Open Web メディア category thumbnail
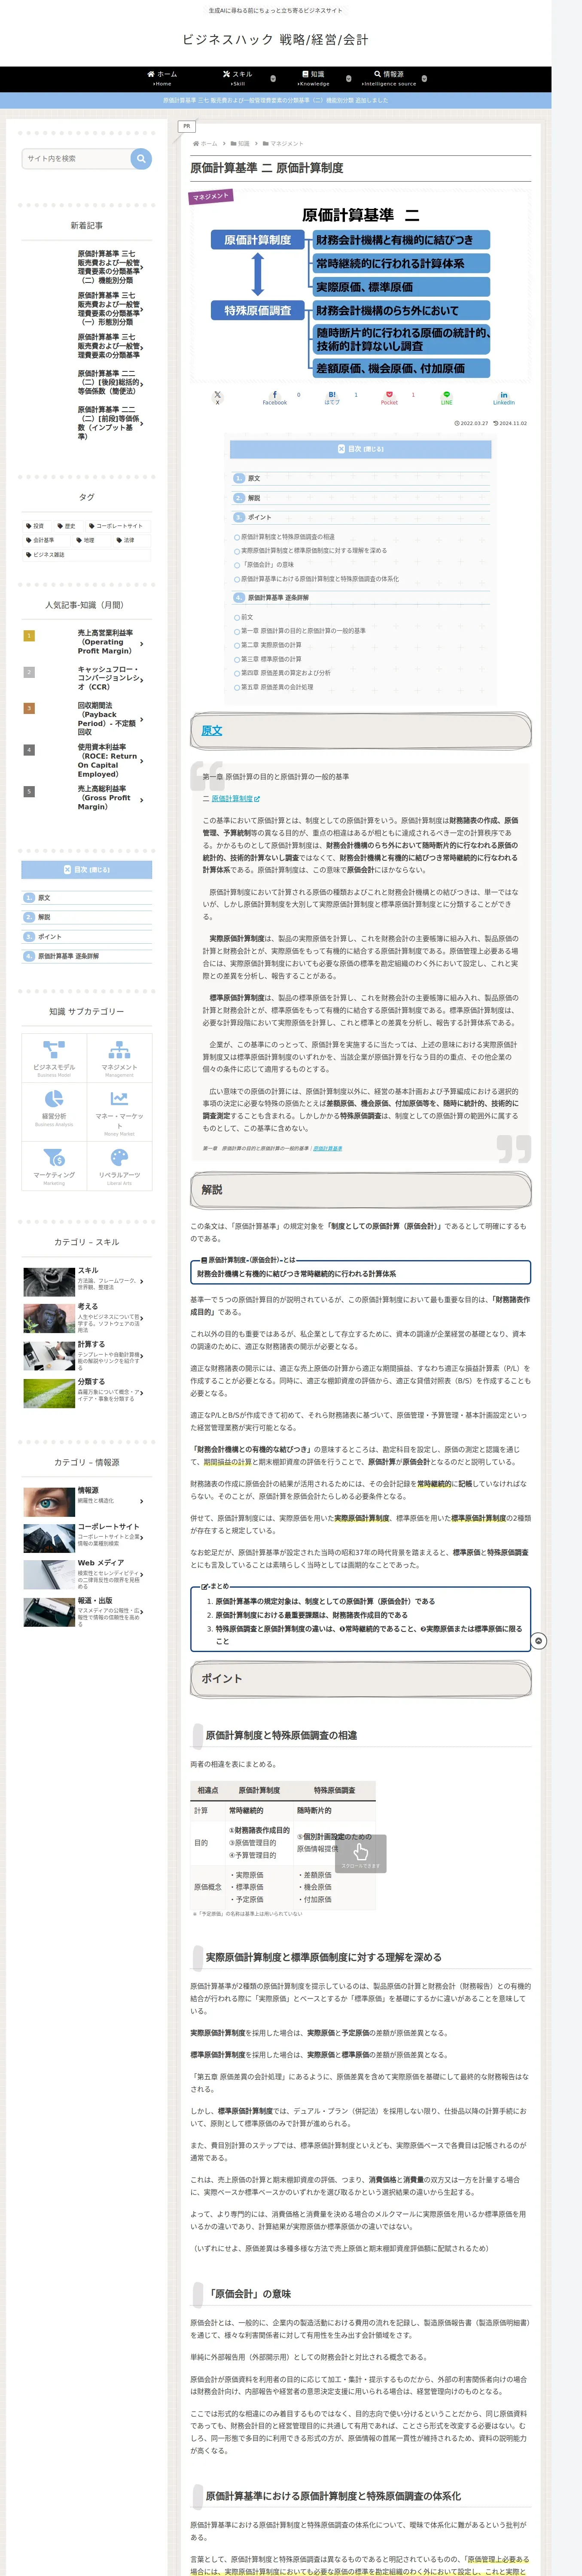Image resolution: width=582 pixels, height=2576 pixels. click(48, 1575)
